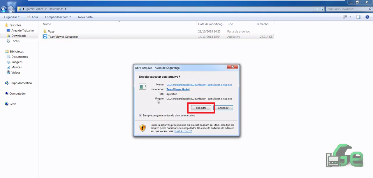Click the date 14/11/2018 15:04
Viewport: 373px width, 178px height.
click(x=209, y=37)
